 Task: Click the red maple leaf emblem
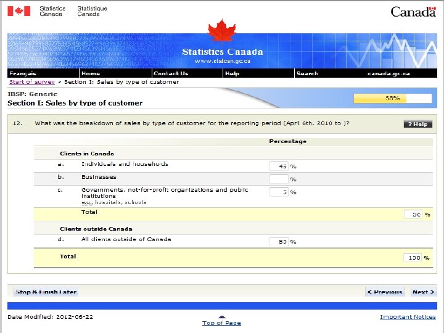point(222,31)
